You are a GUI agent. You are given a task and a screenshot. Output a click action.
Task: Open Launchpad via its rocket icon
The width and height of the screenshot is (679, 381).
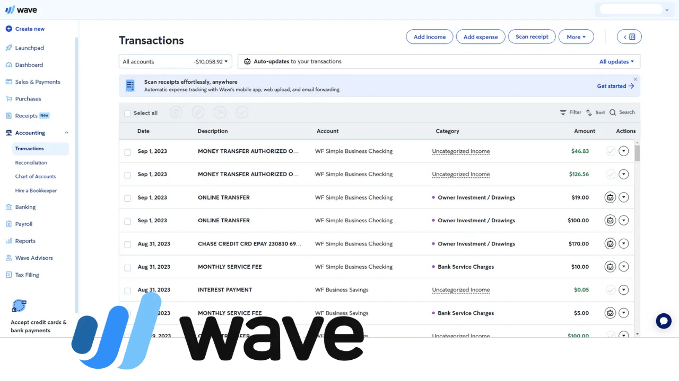click(8, 48)
